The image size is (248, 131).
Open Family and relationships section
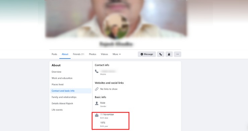(64, 97)
